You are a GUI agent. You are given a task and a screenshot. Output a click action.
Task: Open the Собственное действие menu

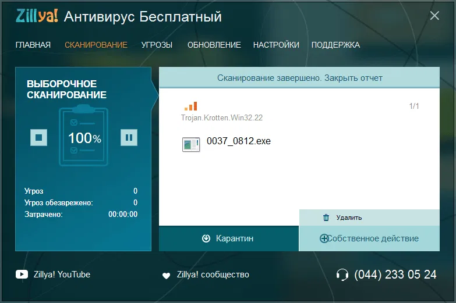pos(369,238)
